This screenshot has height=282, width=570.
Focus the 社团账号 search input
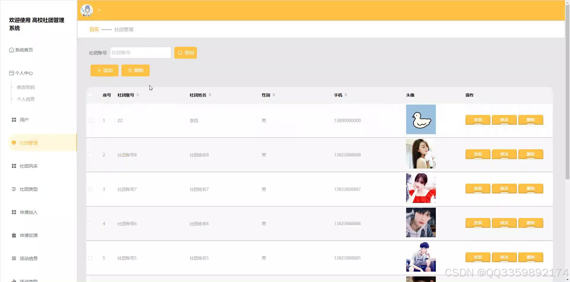pyautogui.click(x=140, y=53)
